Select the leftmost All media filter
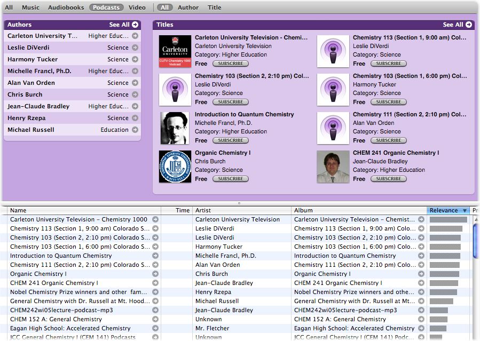The height and width of the screenshot is (341, 480). [x=9, y=7]
